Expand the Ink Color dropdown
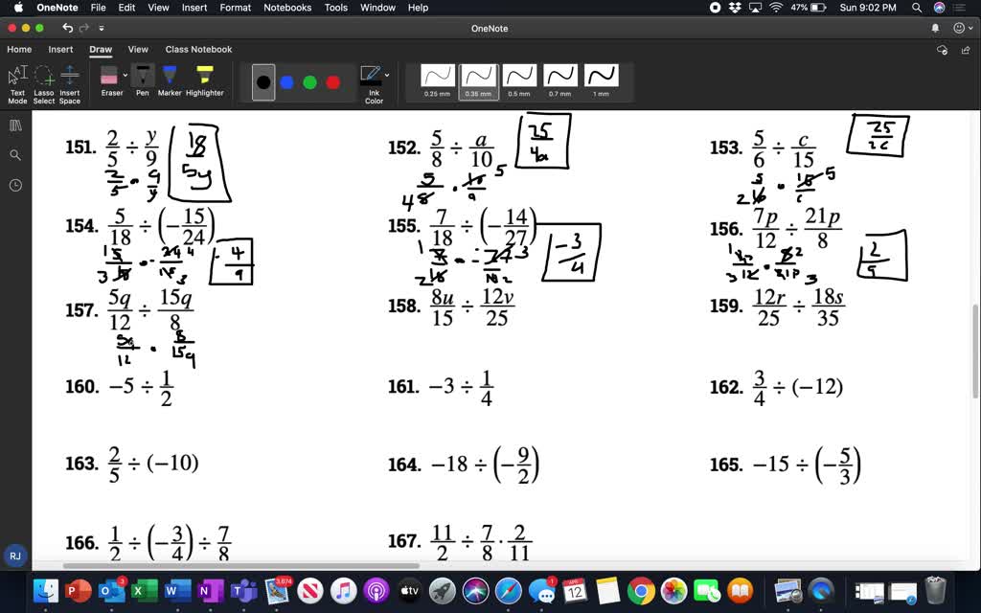 click(387, 76)
